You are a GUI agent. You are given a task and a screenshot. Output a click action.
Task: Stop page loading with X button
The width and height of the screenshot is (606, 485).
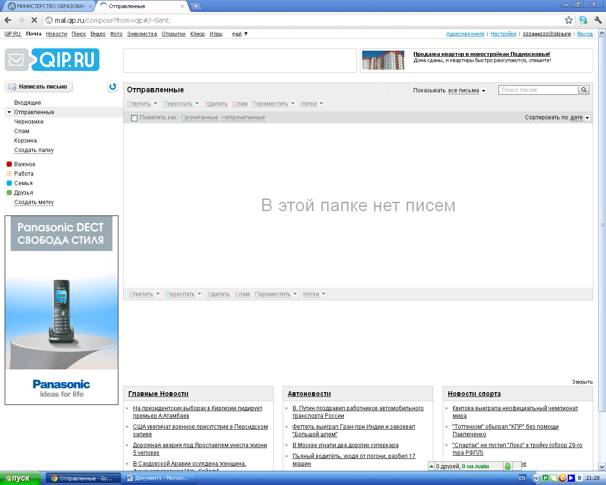point(34,20)
